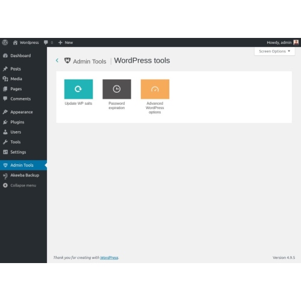Click the Plugins plug icon

click(x=5, y=122)
